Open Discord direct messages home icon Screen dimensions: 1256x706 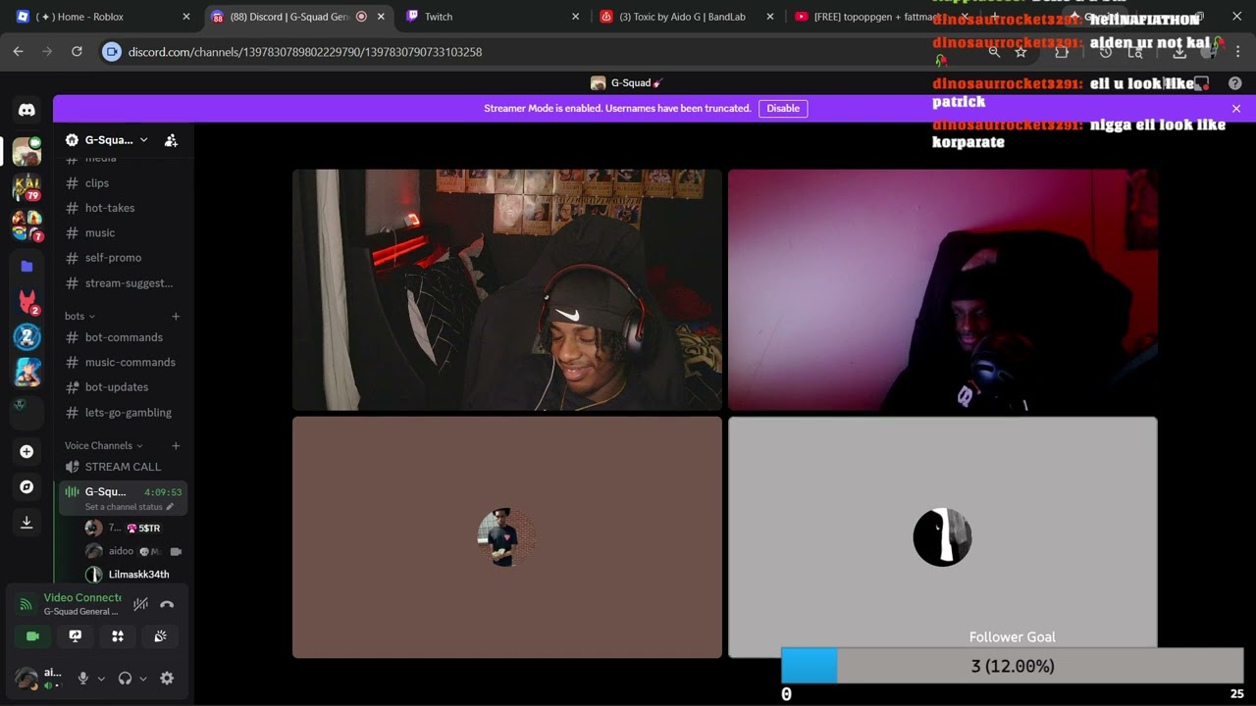26,110
